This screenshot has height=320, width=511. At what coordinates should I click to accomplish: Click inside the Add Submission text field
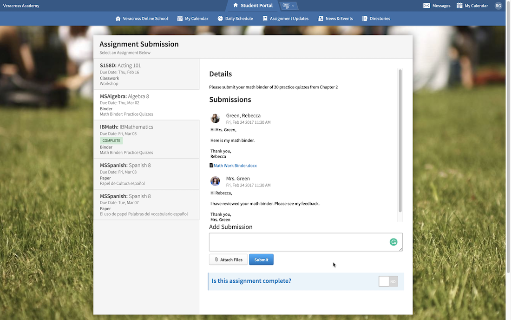point(302,242)
